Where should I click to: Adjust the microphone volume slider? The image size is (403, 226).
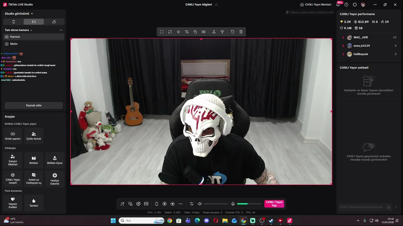pyautogui.click(x=249, y=204)
